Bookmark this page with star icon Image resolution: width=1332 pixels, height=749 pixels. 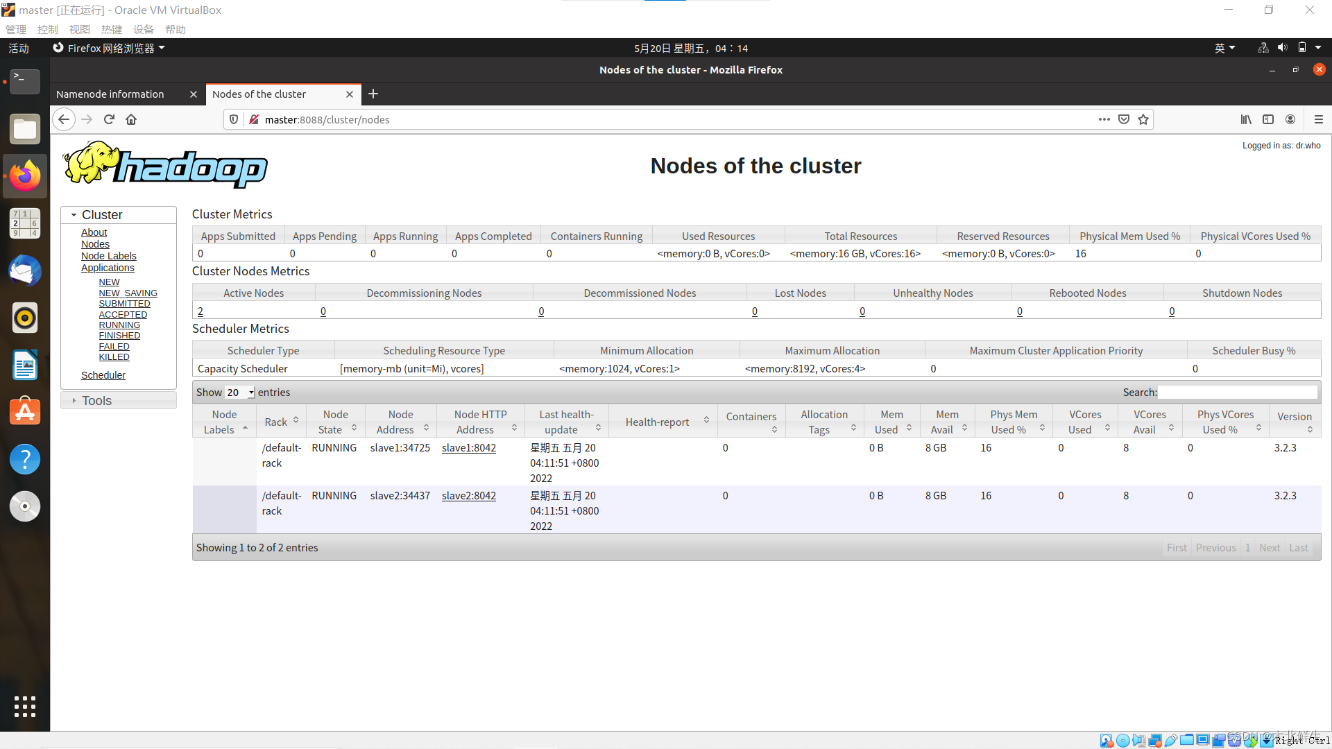[1143, 119]
